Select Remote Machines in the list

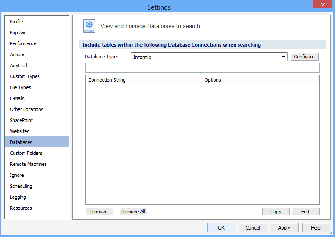[29, 164]
